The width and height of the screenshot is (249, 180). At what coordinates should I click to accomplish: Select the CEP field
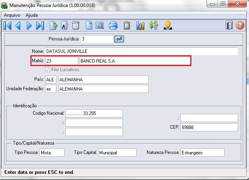coord(209,128)
